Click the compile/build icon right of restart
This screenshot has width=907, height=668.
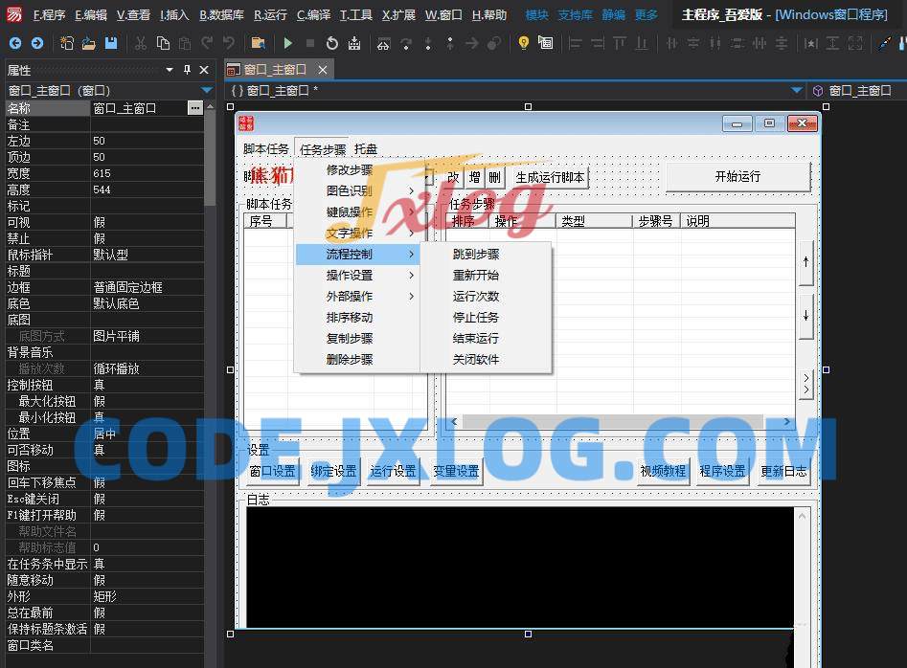[353, 43]
